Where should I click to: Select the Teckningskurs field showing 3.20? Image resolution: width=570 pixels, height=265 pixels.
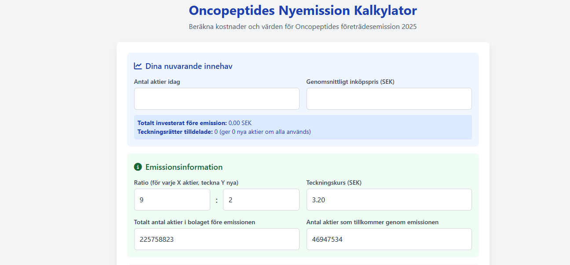(x=389, y=200)
